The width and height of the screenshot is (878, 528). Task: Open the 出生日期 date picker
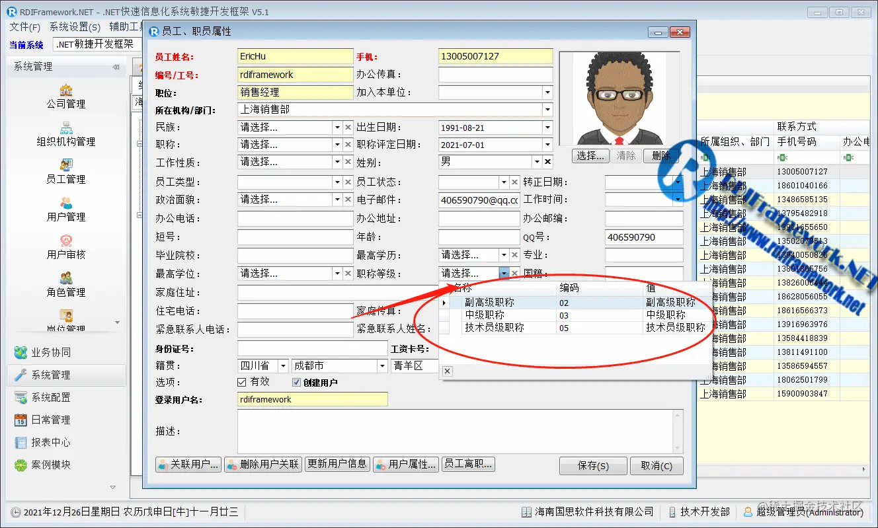coord(546,127)
